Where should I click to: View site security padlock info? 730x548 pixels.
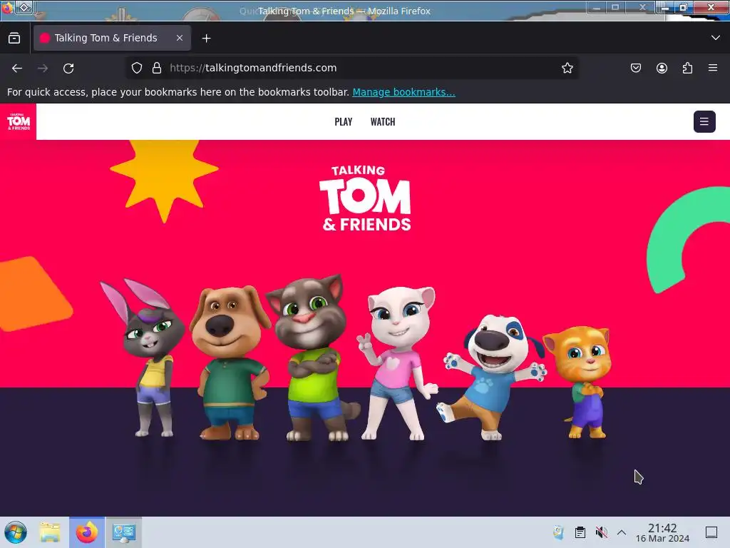(157, 68)
